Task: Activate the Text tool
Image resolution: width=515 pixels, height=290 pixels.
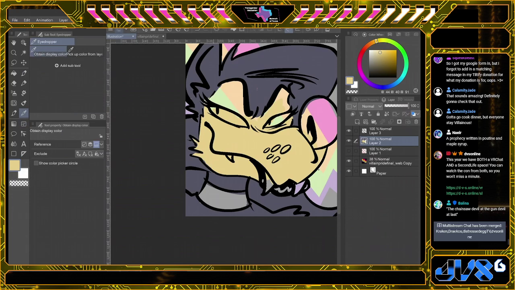Action: [24, 144]
